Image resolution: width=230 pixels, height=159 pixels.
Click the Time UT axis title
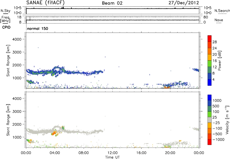[112, 157]
